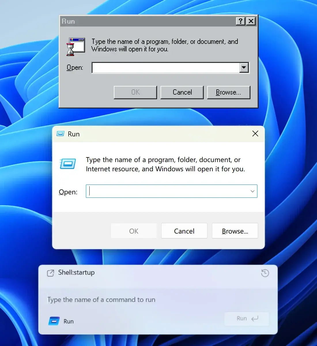
Task: Close the white Windows 11 Run dialog
Action: 255,134
